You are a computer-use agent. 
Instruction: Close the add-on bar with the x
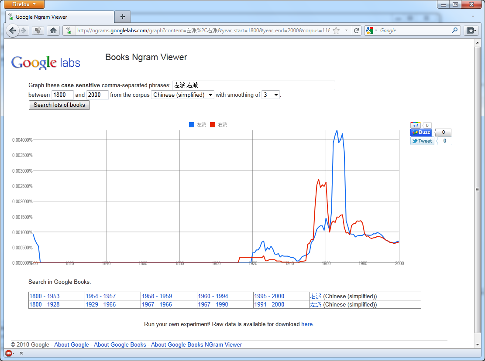point(21,353)
